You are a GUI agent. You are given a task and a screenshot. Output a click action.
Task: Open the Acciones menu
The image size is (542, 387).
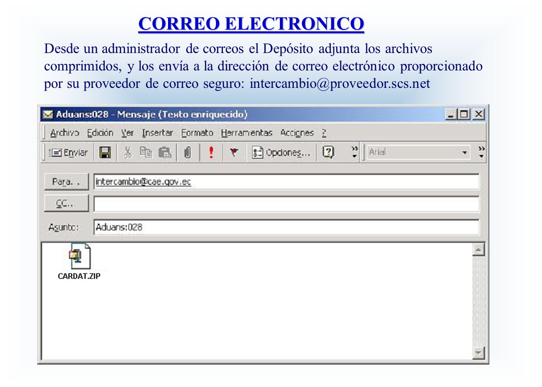[297, 133]
